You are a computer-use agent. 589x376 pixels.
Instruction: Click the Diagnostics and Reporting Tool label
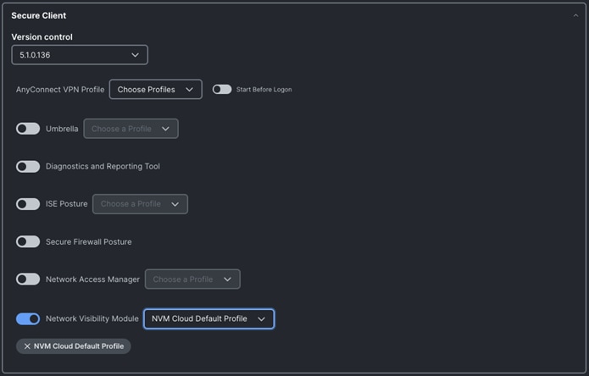(x=103, y=166)
